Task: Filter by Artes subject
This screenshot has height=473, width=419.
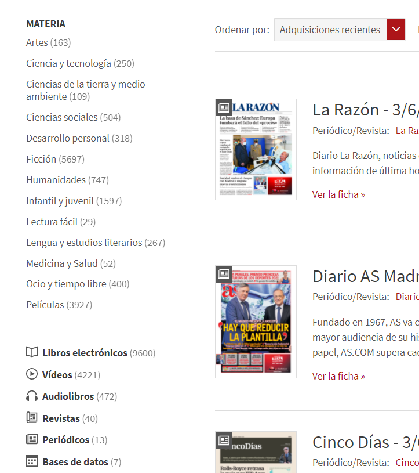Action: [x=49, y=42]
